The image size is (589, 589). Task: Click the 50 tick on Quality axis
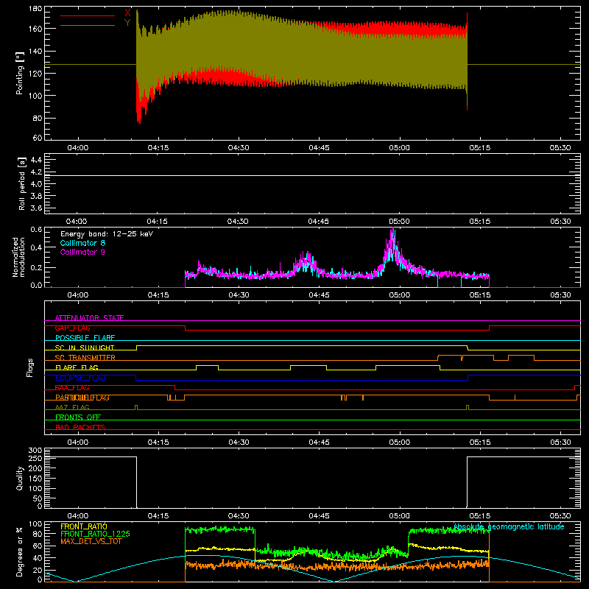[x=38, y=498]
